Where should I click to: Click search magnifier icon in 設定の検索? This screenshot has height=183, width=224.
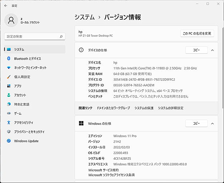click(x=62, y=36)
